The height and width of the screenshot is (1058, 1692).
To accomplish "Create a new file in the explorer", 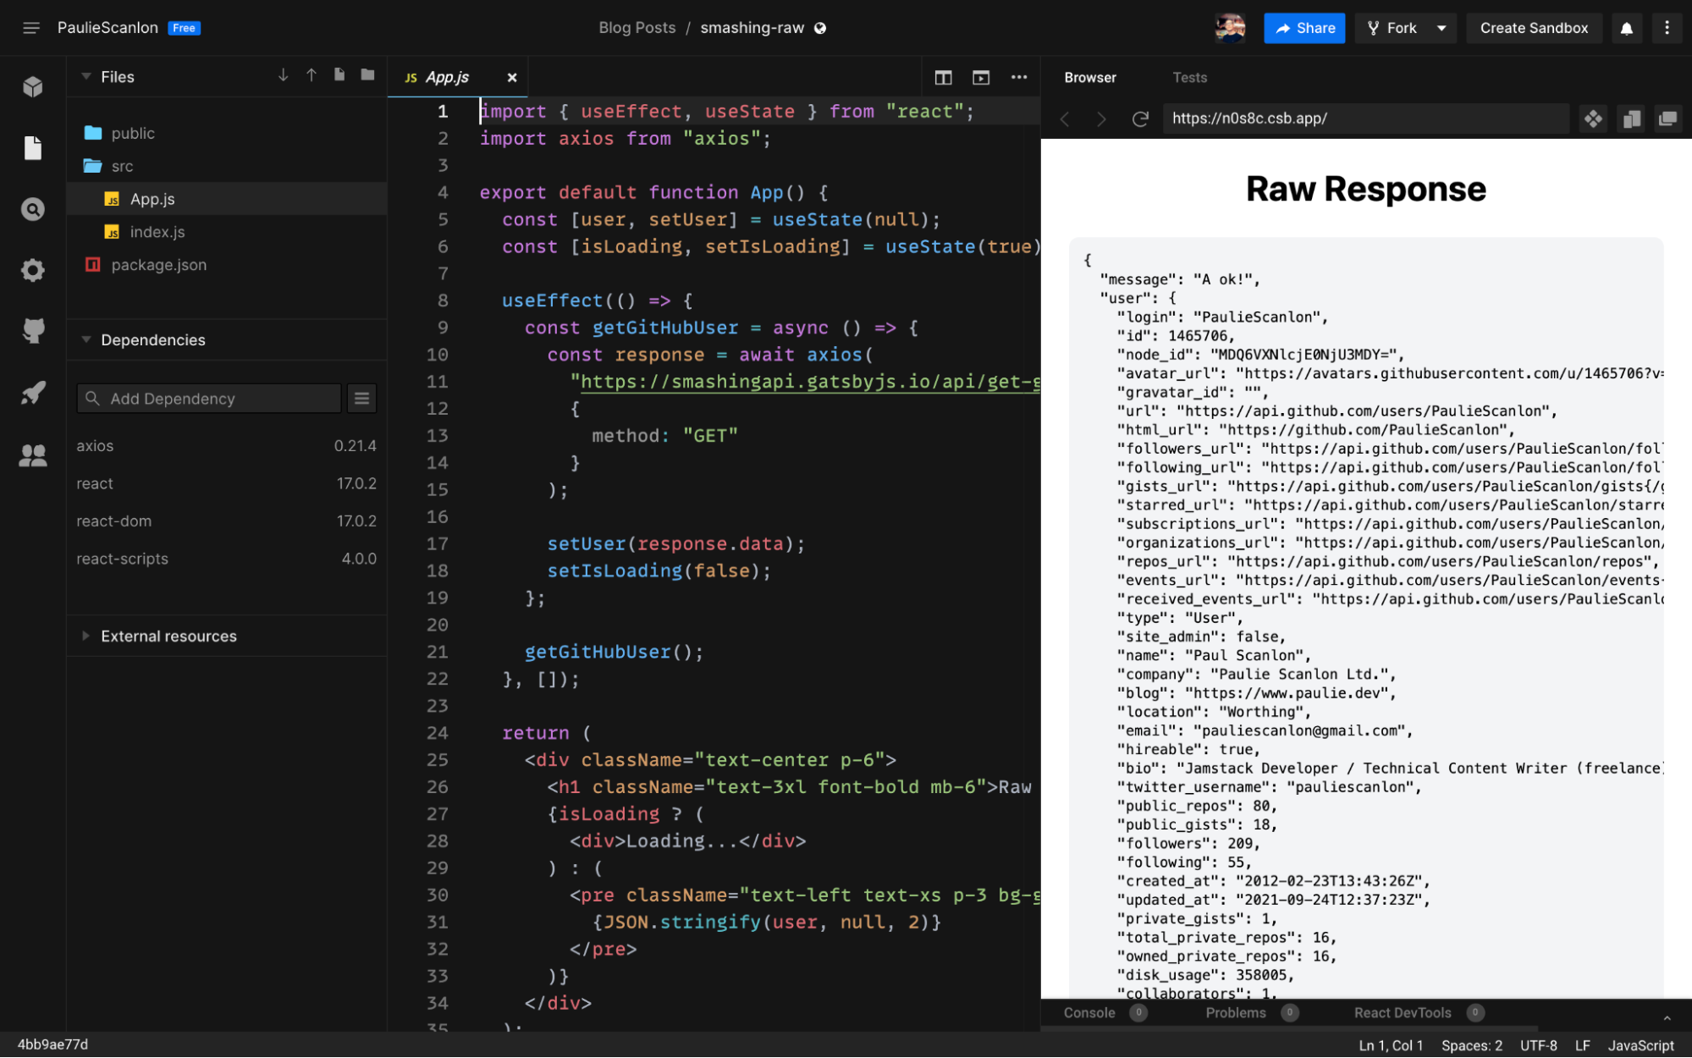I will pos(339,74).
